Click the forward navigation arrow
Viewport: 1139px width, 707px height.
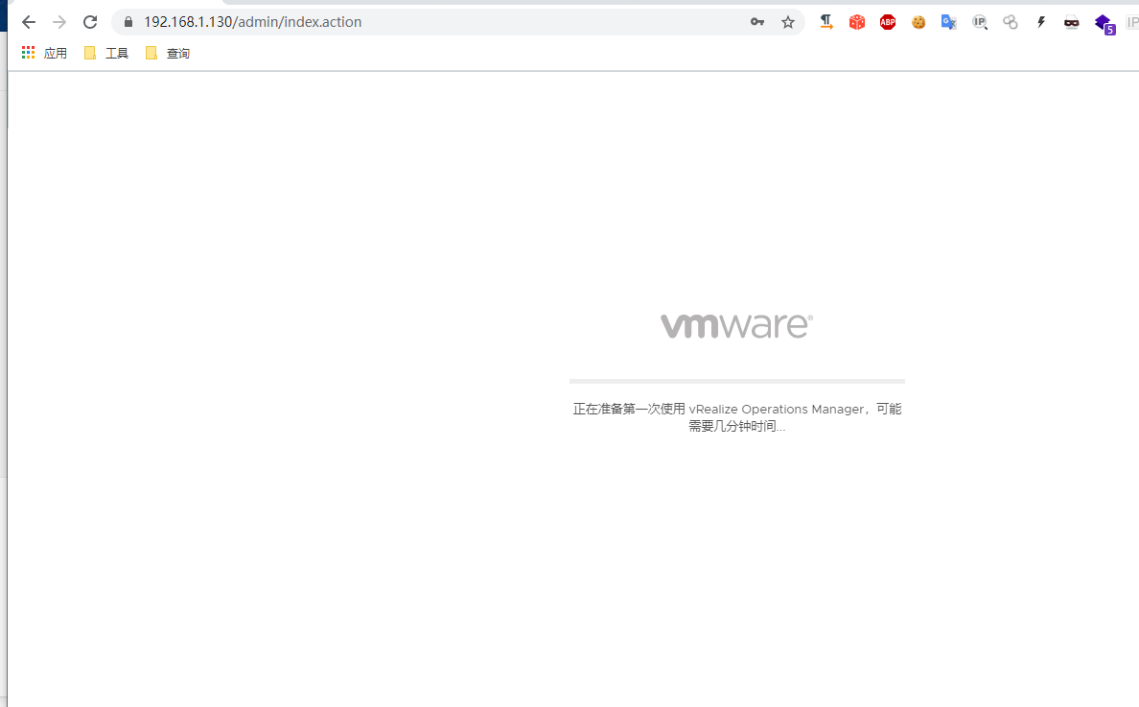59,22
